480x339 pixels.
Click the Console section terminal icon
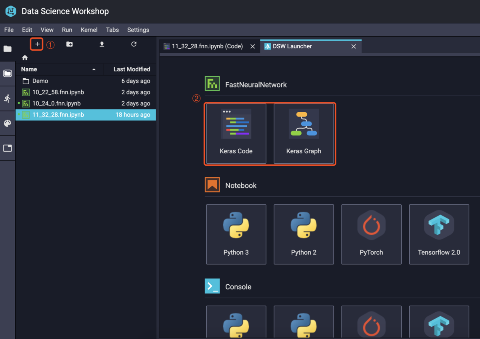click(212, 286)
